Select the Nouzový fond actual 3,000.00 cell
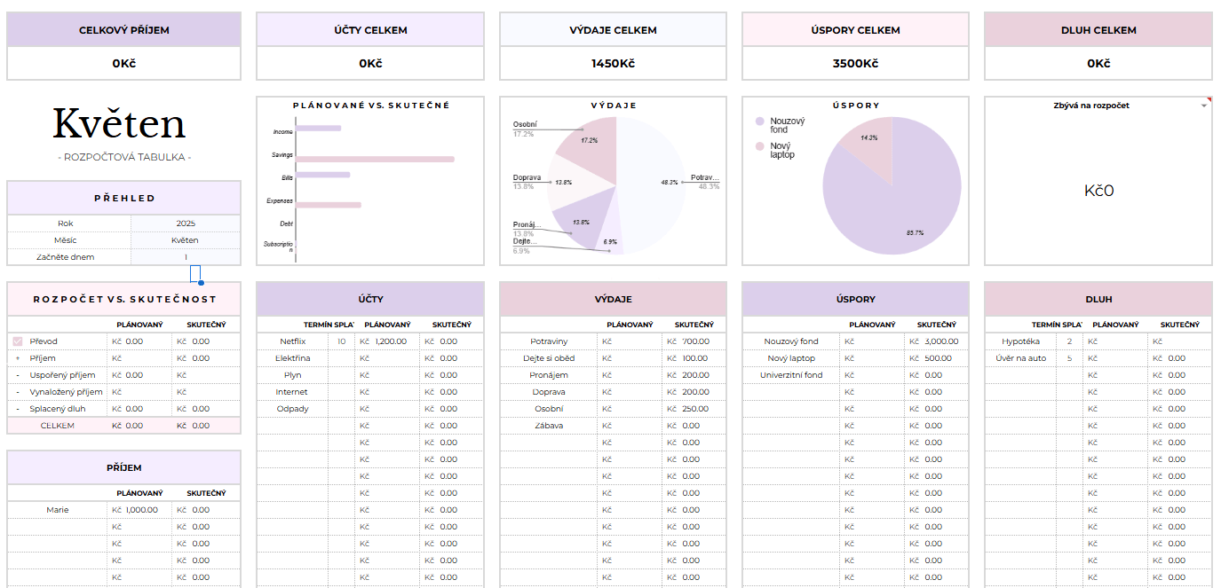 click(x=938, y=341)
